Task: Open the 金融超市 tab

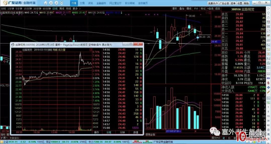Action: pos(101,3)
